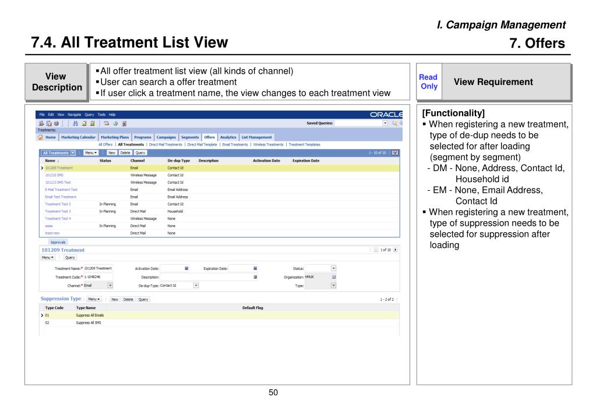Image resolution: width=596 pixels, height=412 pixels.
Task: Click Delete button in All Treatments list
Action: point(125,152)
